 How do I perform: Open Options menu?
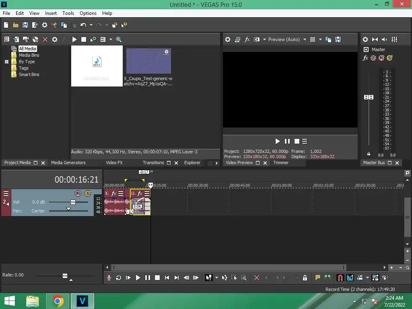point(88,13)
